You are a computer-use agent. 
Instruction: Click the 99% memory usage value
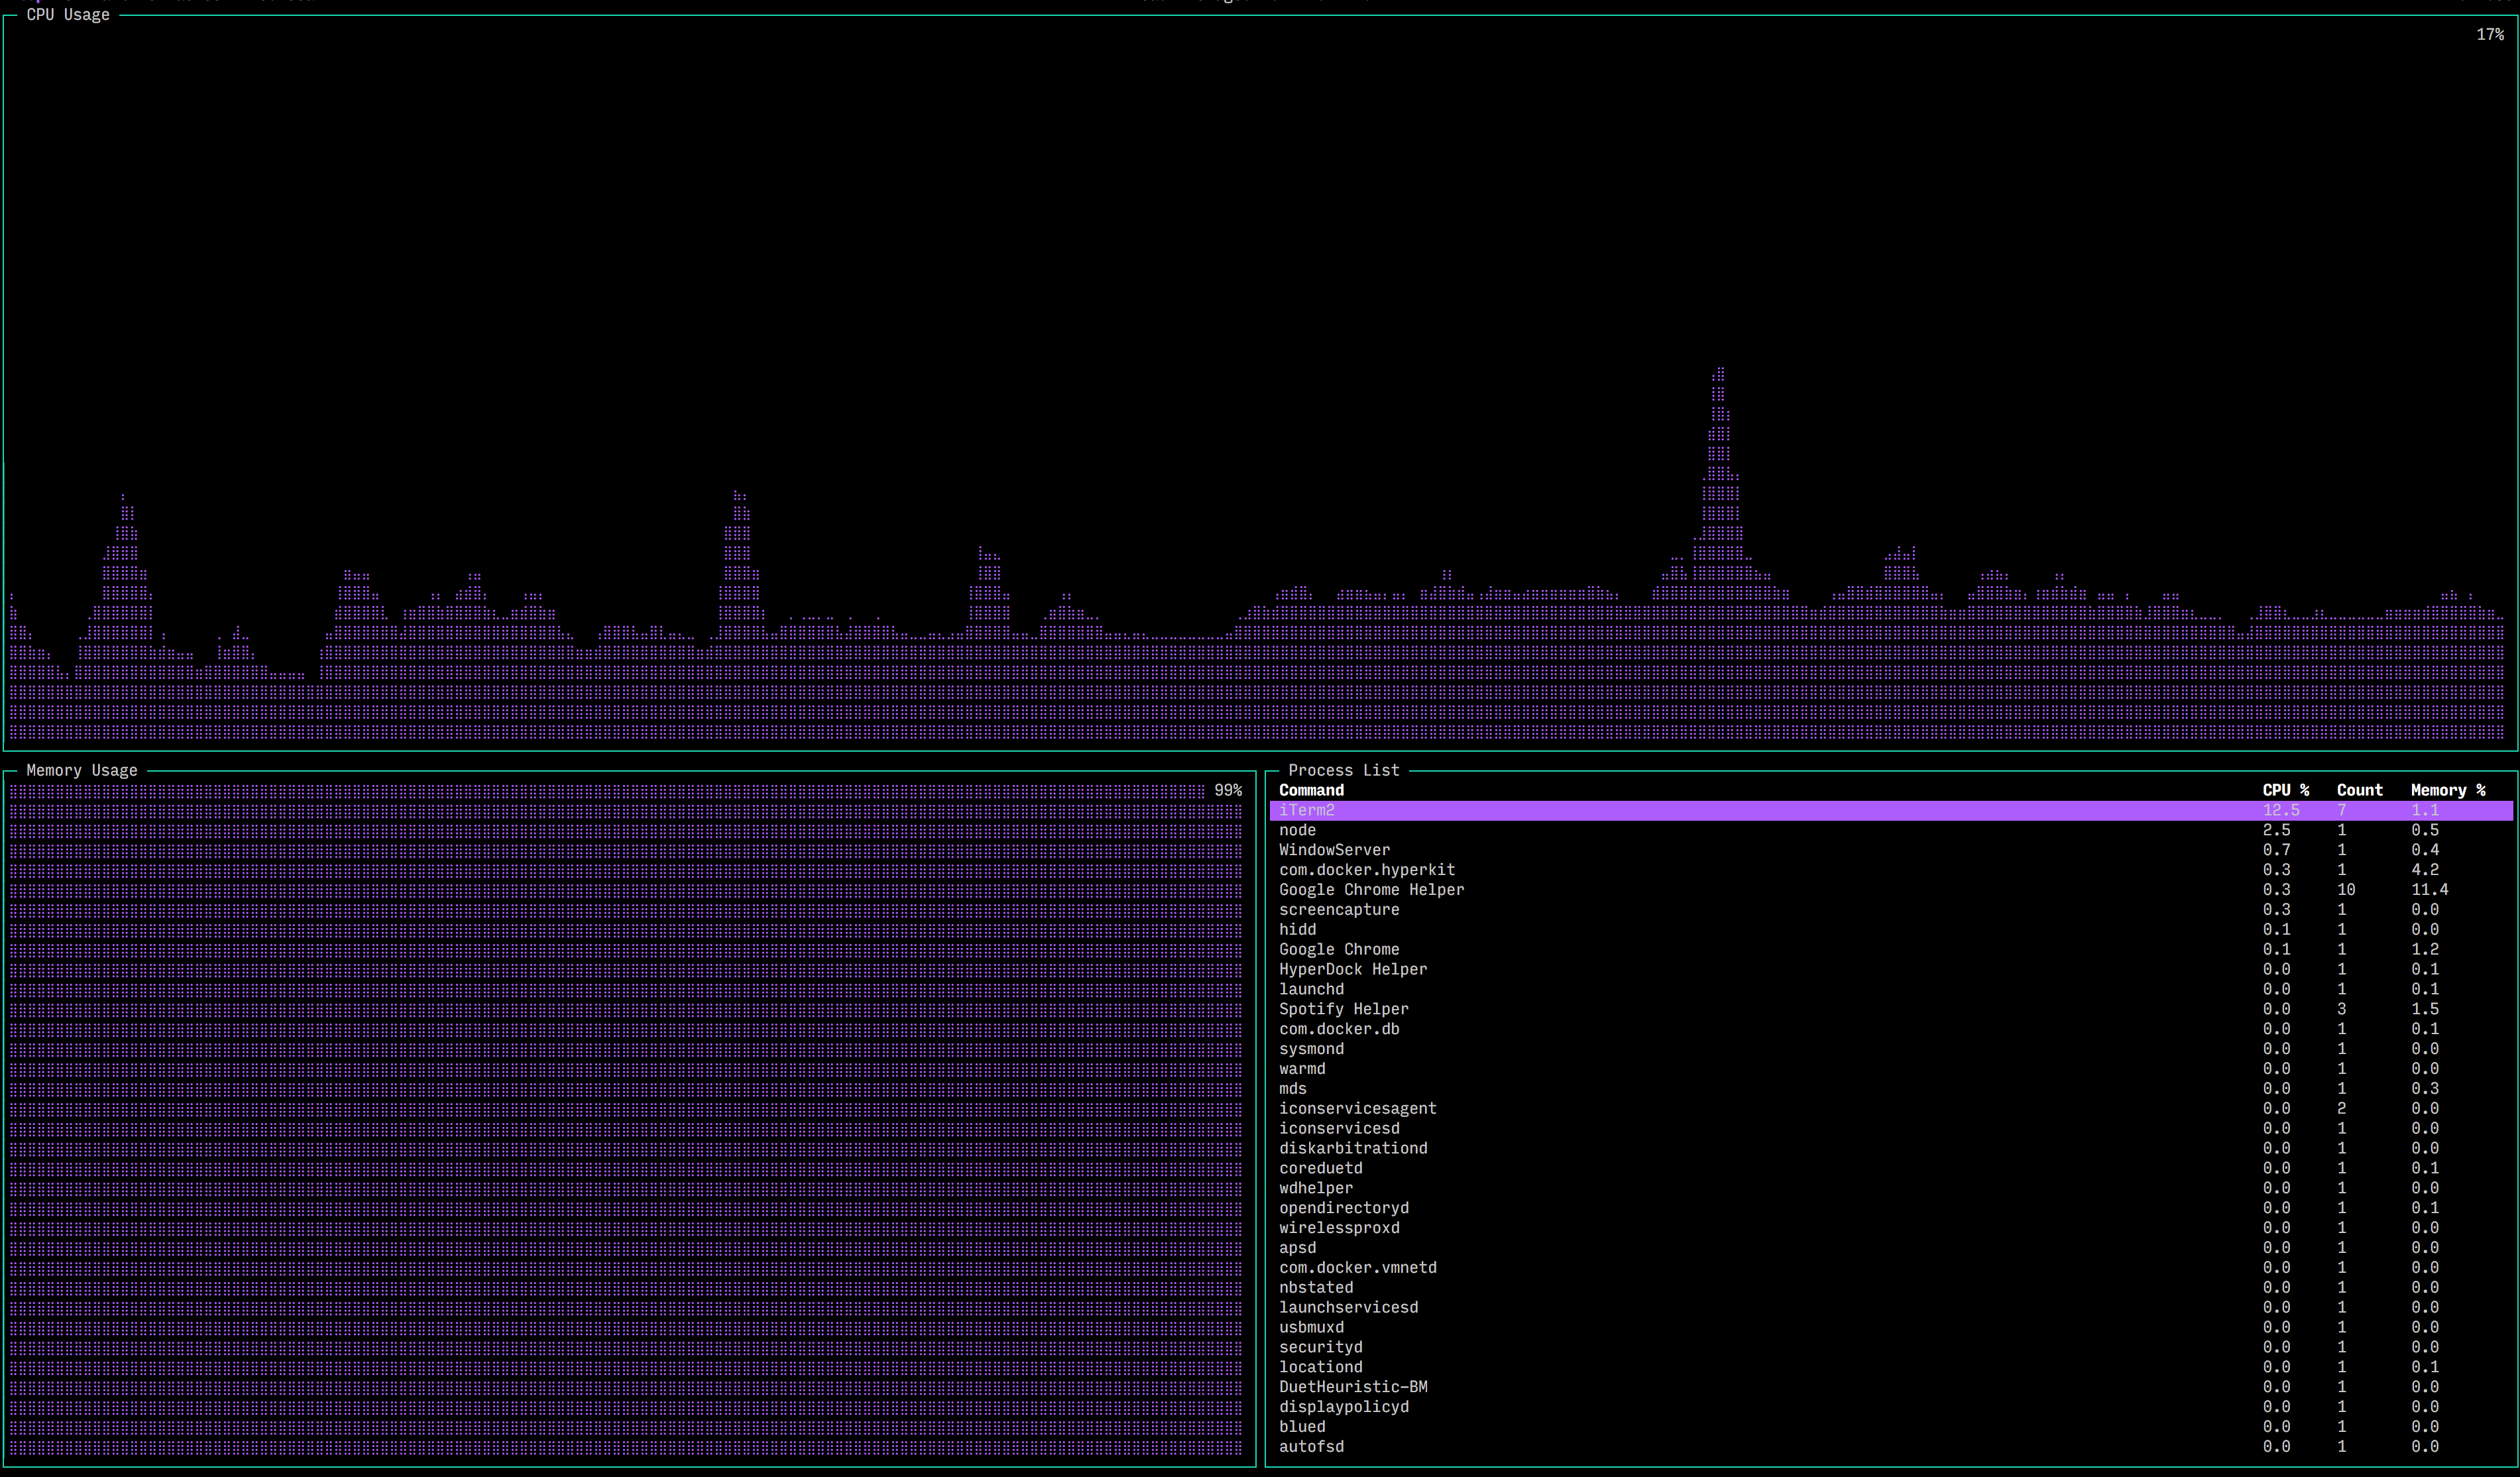[x=1228, y=790]
